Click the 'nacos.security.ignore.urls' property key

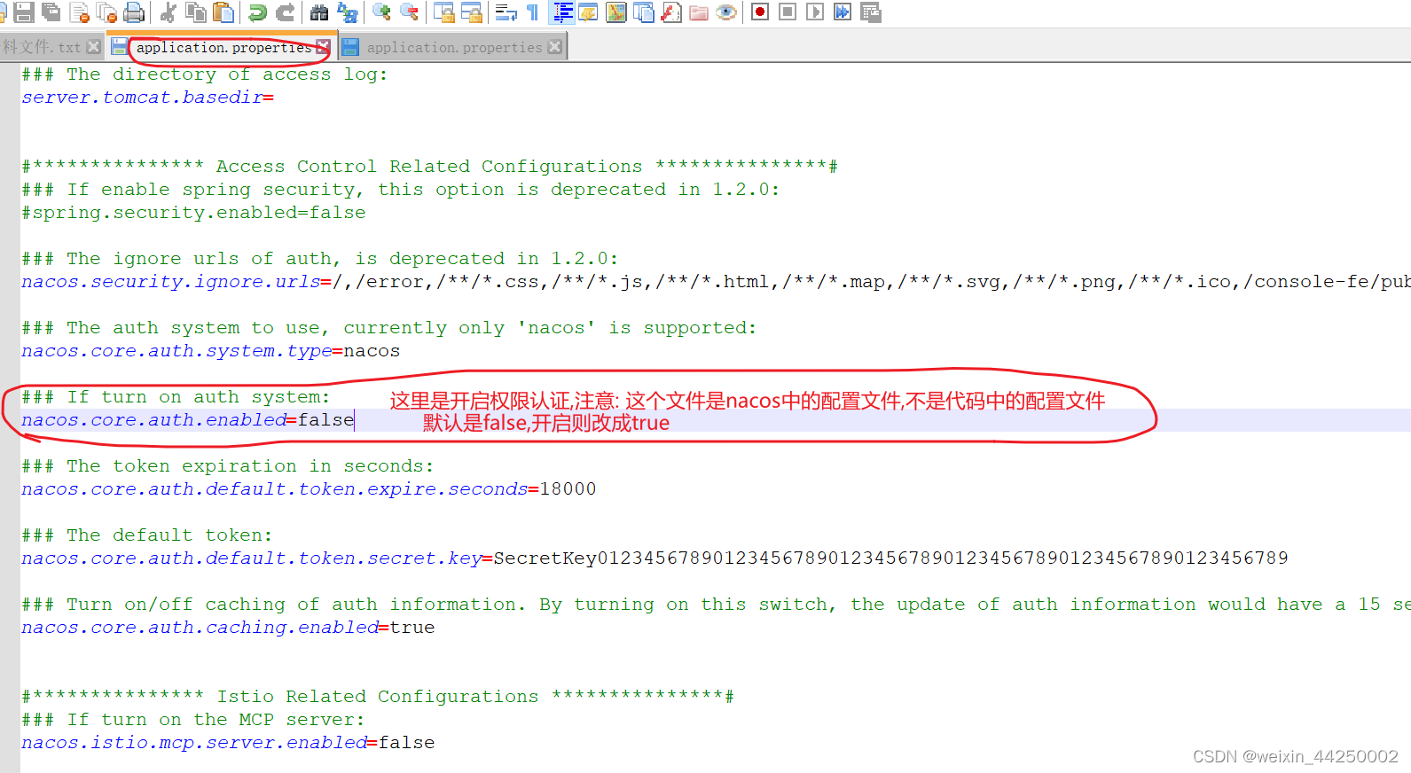pos(170,282)
